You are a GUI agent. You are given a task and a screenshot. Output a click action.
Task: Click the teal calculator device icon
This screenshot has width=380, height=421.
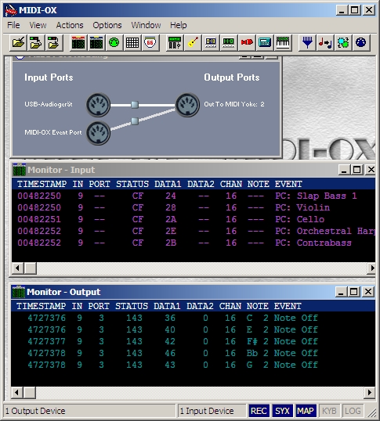(x=265, y=42)
